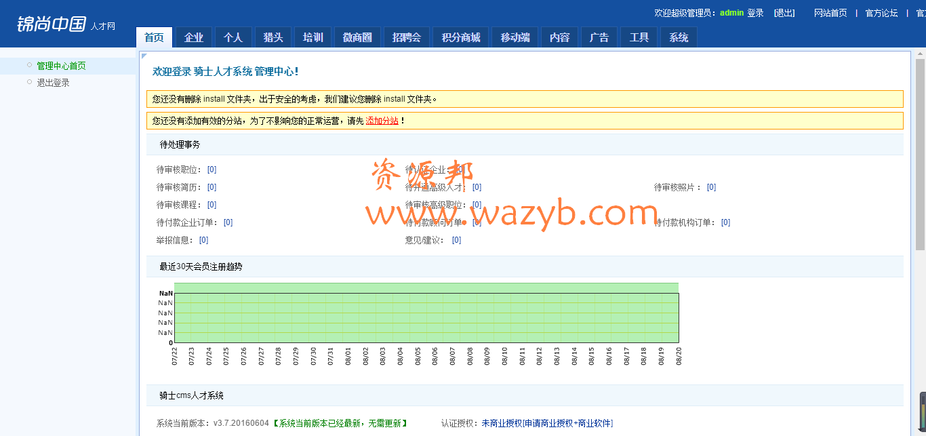Open the 待审核课程 [0] count
The width and height of the screenshot is (926, 436).
point(212,205)
